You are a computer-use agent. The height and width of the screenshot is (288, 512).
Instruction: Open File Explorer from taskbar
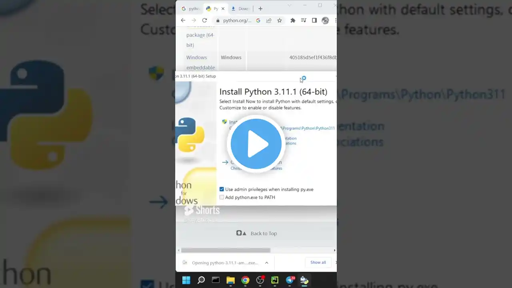[x=230, y=280]
